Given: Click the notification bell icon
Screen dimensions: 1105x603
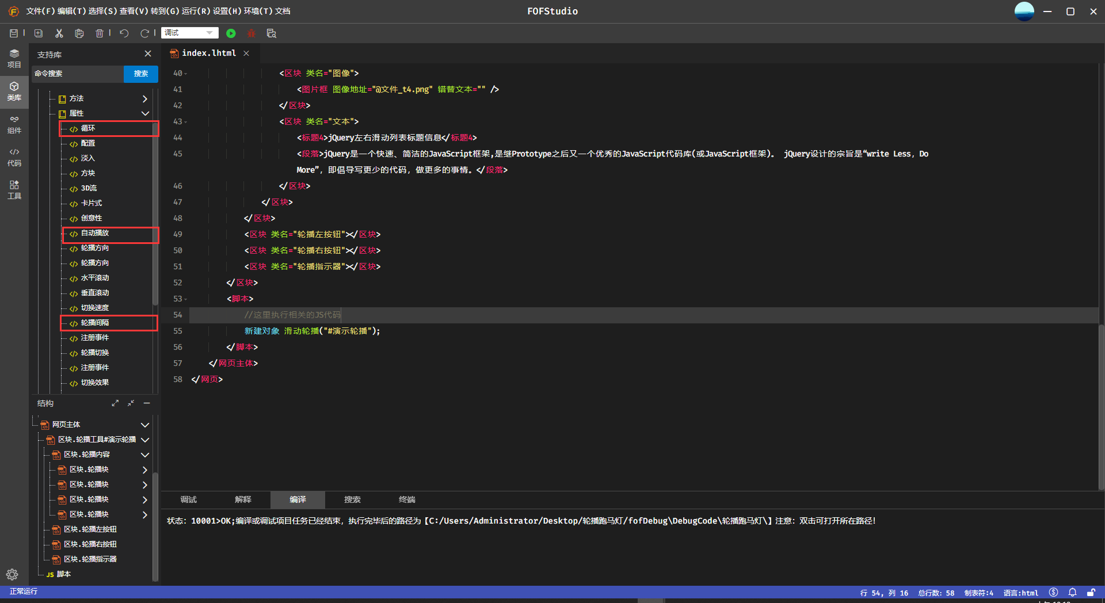Looking at the screenshot, I should click(x=1072, y=592).
